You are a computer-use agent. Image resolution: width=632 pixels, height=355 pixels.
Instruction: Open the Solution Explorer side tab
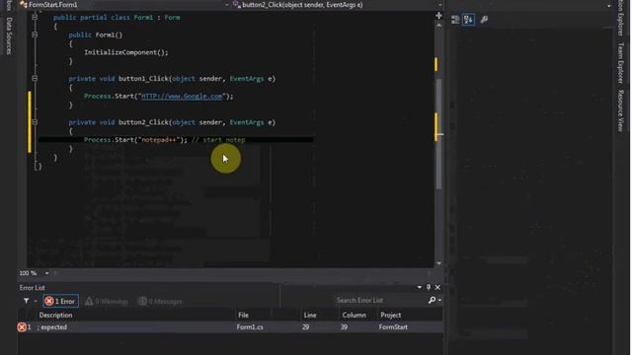tap(621, 18)
